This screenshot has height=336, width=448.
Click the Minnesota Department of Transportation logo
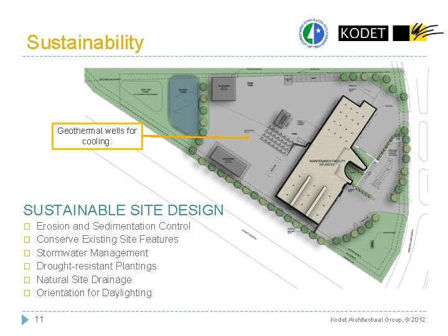coord(314,33)
